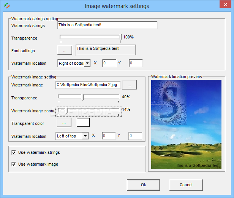Viewport: 234px width, 198px height.
Task: Click the 'Watermark image setting' group title
Action: (x=34, y=77)
